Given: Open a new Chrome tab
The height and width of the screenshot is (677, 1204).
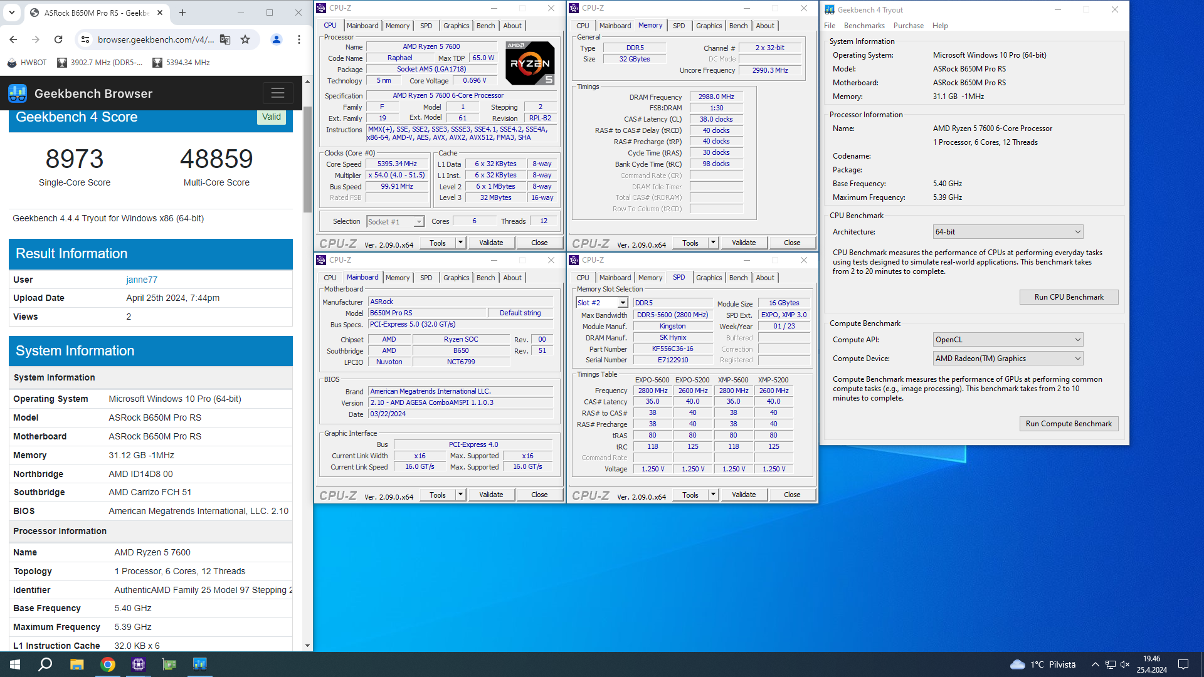Looking at the screenshot, I should pyautogui.click(x=182, y=13).
